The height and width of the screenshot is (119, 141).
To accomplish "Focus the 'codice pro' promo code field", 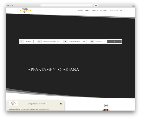I will (99, 41).
